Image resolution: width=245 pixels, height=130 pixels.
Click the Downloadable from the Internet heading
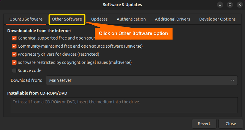tap(39, 31)
